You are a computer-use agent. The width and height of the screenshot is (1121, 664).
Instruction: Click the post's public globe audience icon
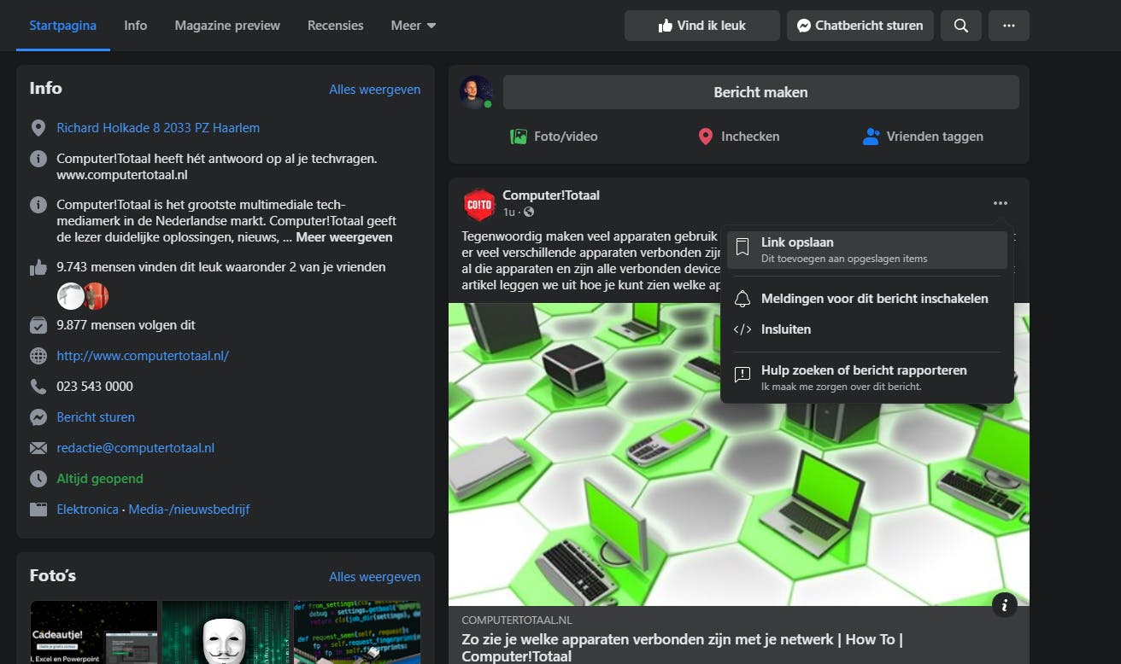point(529,212)
